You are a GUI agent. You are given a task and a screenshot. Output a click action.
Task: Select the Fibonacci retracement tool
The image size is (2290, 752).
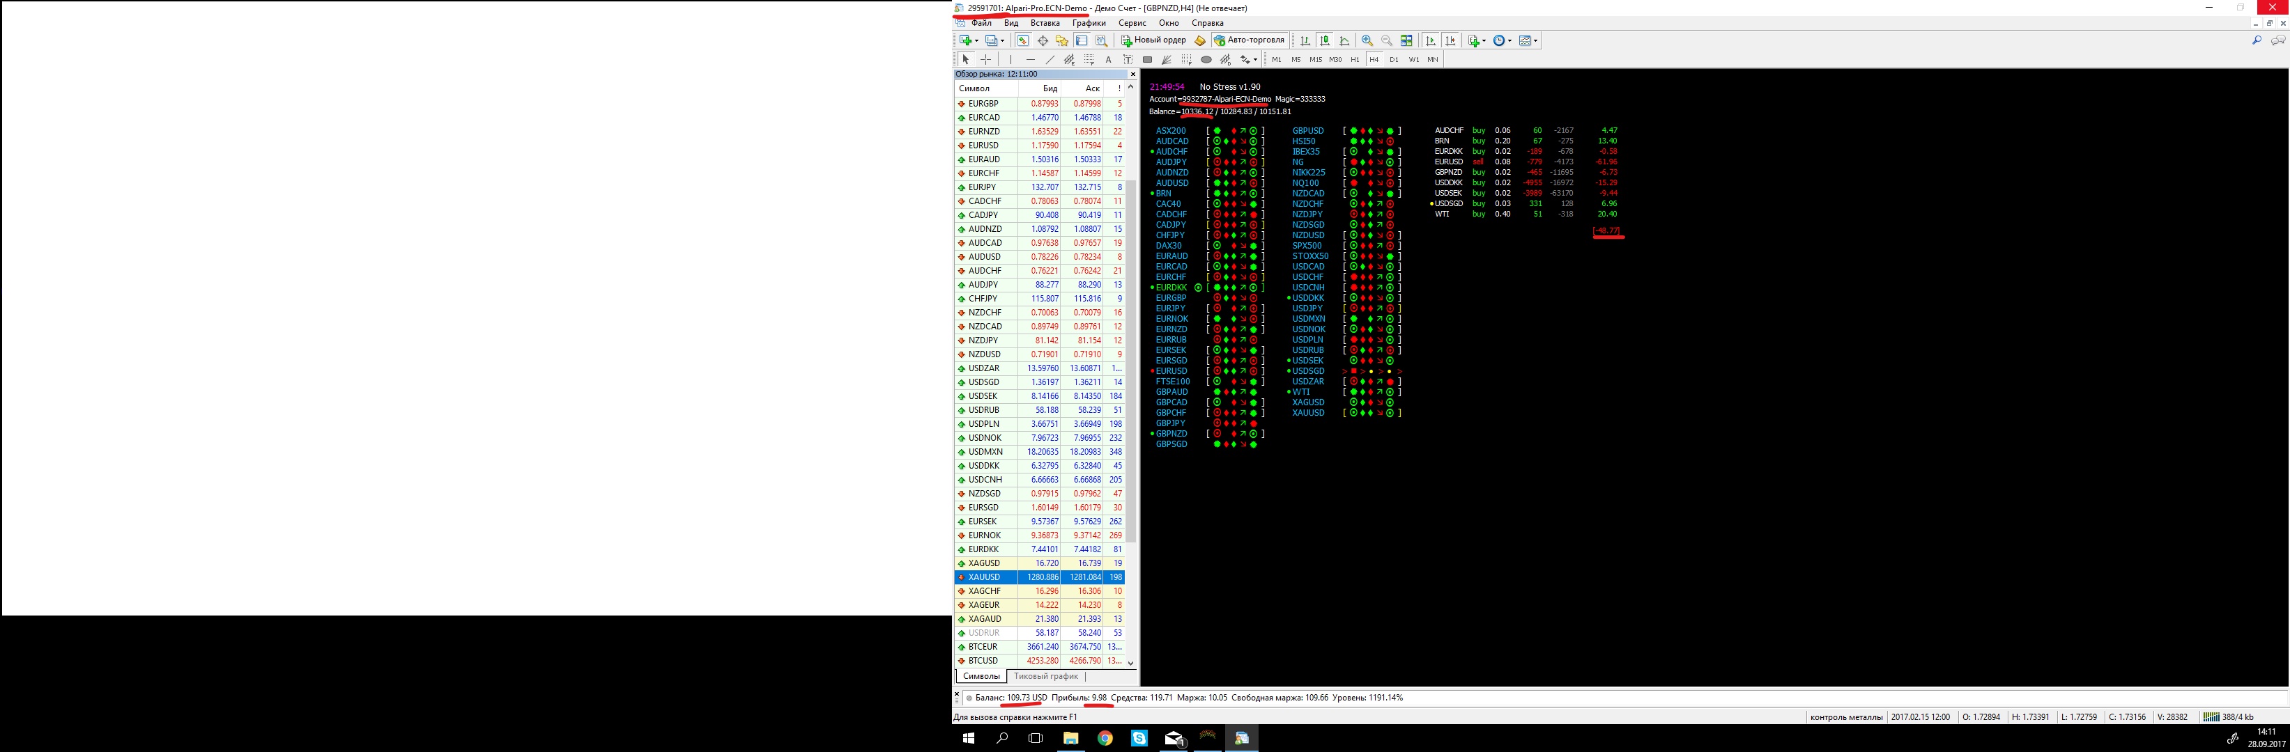click(1089, 59)
